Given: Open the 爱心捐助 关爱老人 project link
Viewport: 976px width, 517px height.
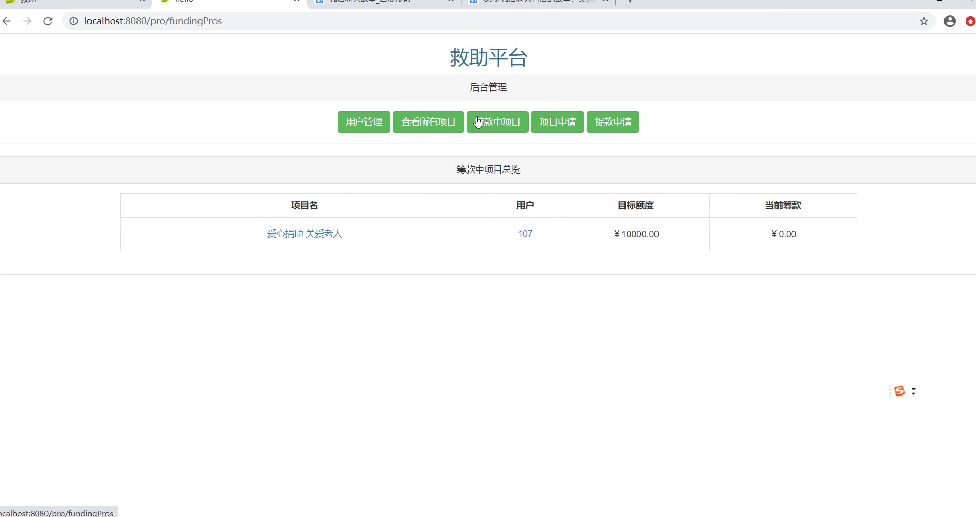Looking at the screenshot, I should (x=304, y=234).
